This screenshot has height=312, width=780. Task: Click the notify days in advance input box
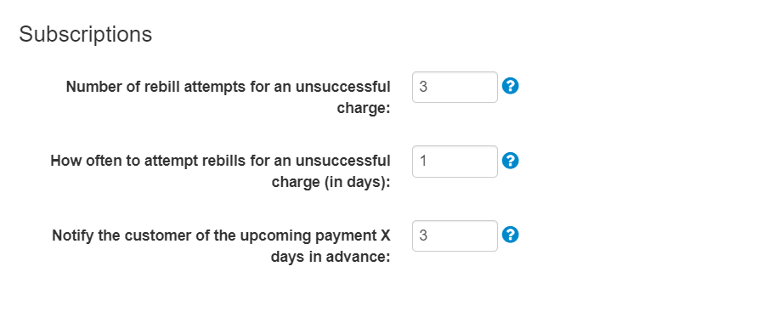point(455,235)
